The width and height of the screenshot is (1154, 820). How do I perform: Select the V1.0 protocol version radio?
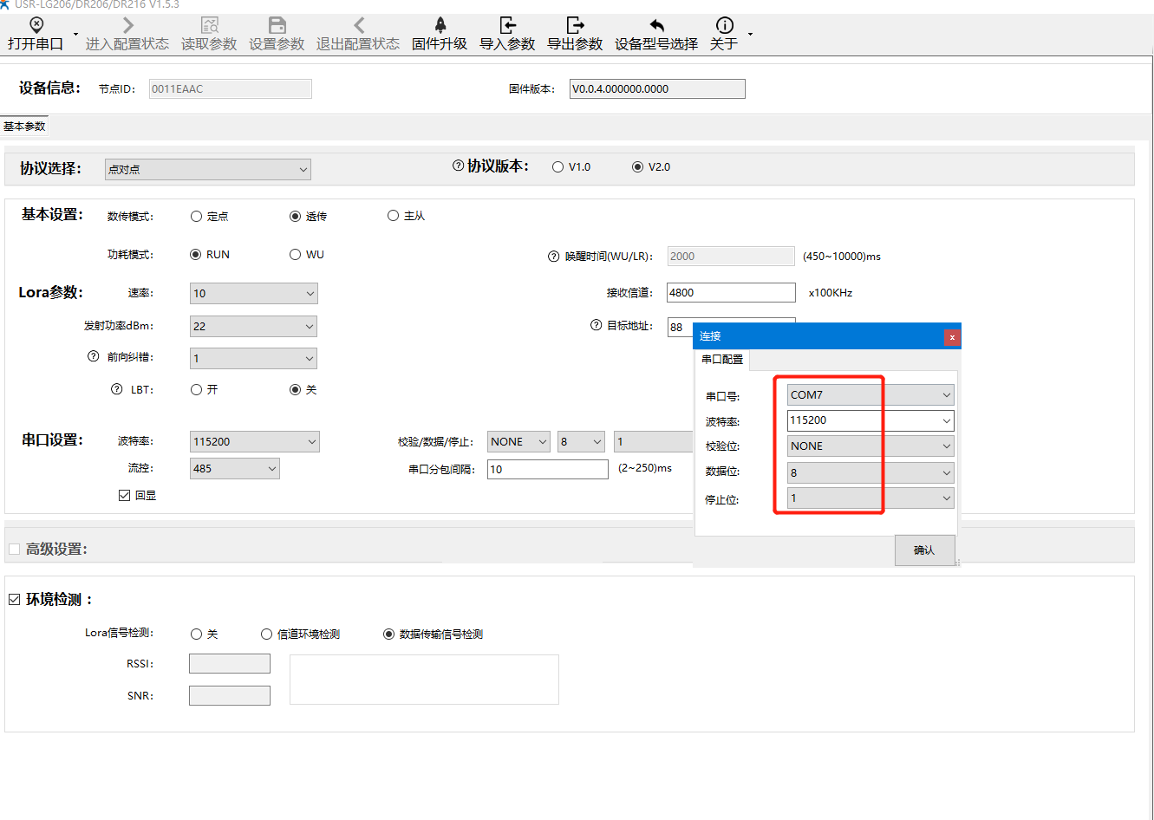[x=557, y=167]
